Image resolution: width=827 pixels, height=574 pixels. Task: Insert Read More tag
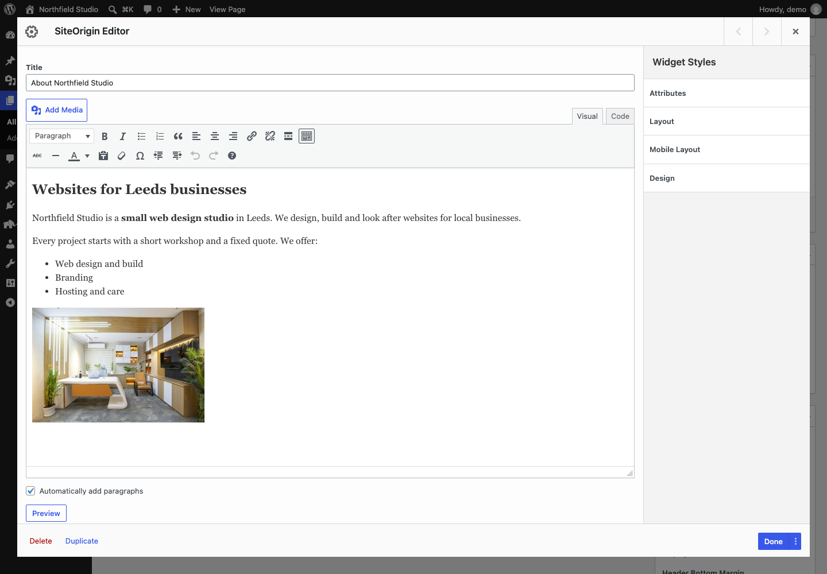(x=288, y=136)
